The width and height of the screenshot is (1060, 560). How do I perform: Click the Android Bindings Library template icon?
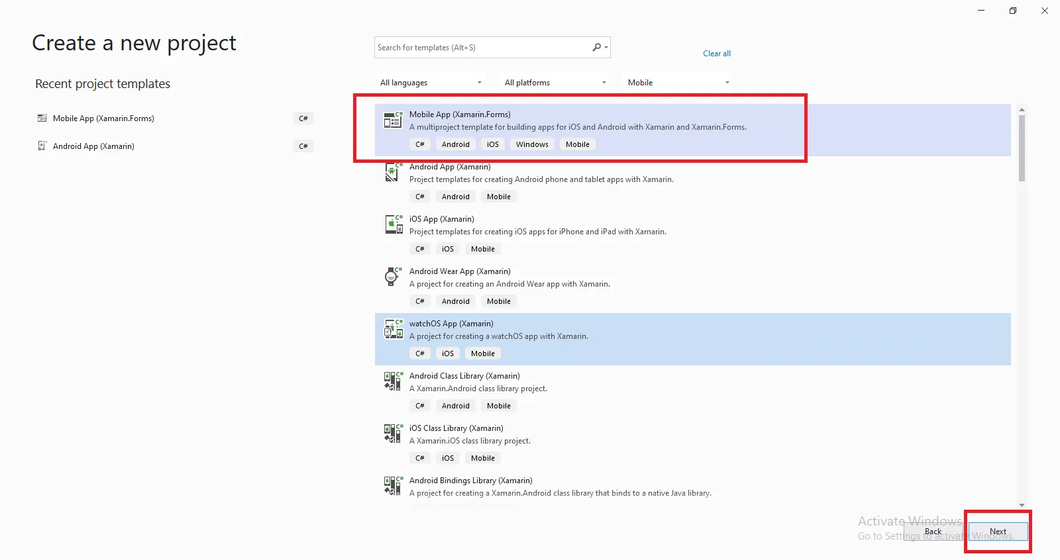393,486
